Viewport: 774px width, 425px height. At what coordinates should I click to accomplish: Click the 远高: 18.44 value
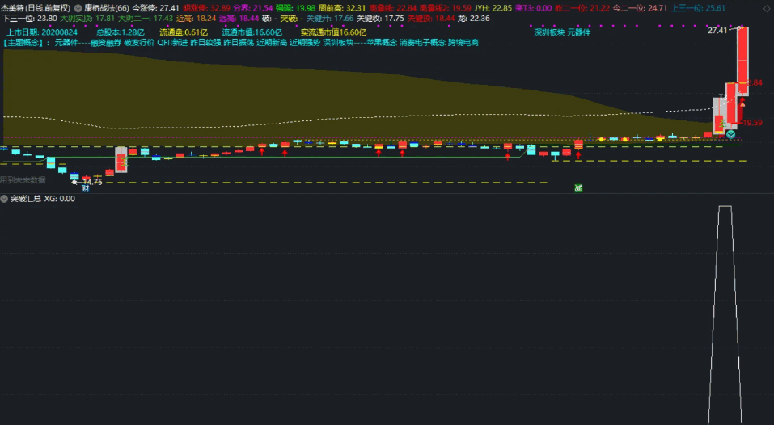pos(239,19)
